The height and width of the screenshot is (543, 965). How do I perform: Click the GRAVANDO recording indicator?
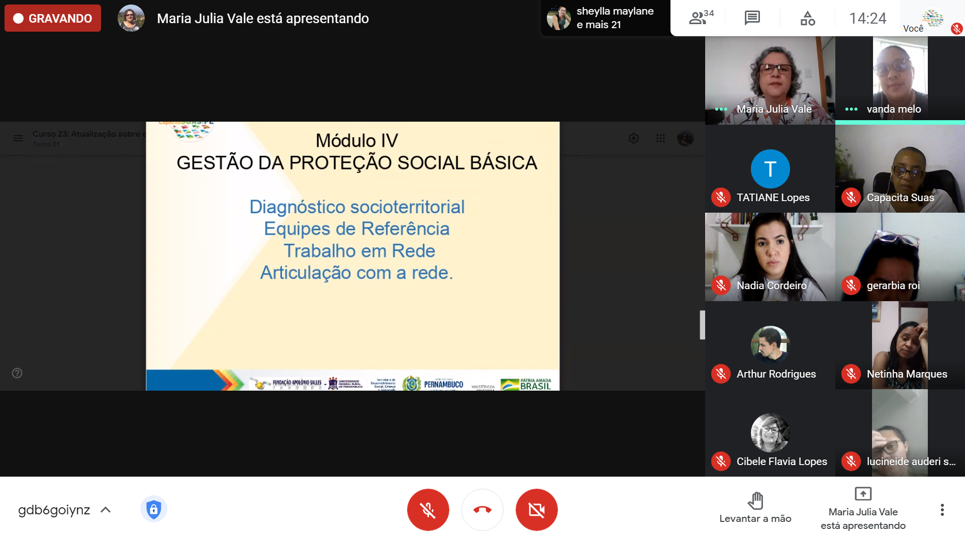point(53,18)
